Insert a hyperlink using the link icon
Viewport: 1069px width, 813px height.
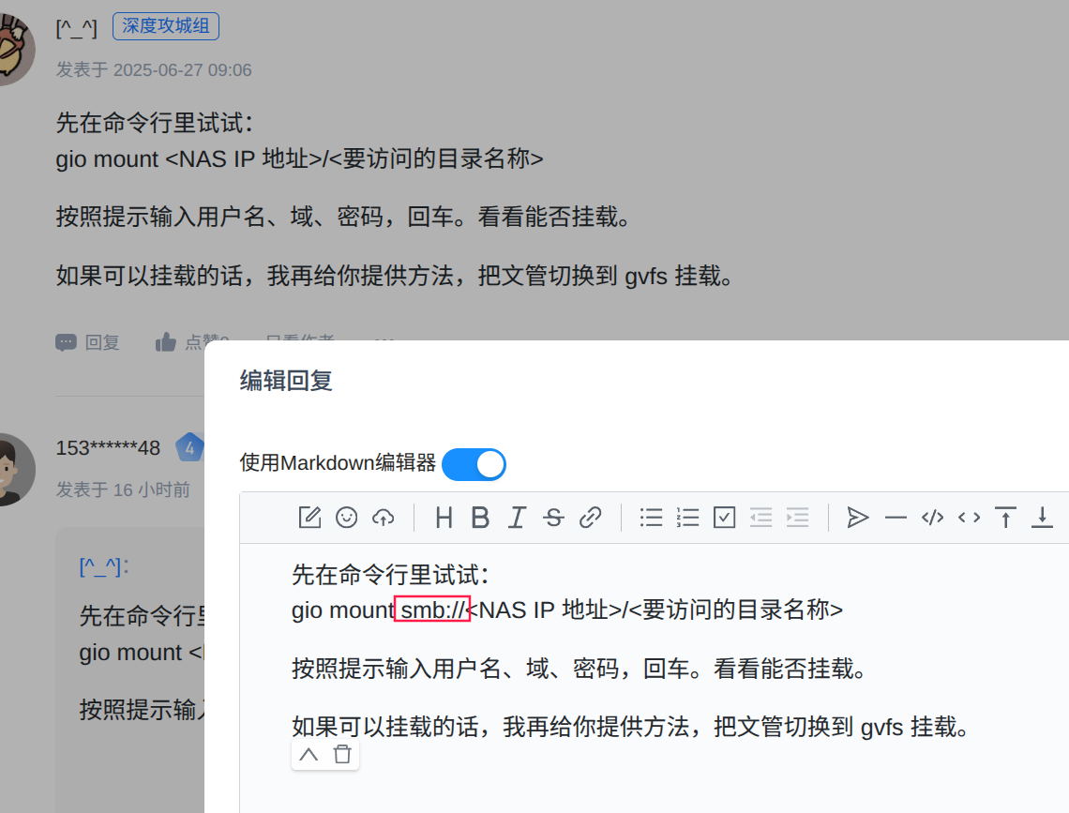591,518
